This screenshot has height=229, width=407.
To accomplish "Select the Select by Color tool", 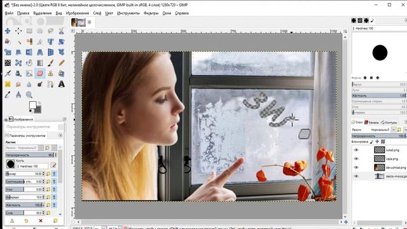I will [29, 41].
